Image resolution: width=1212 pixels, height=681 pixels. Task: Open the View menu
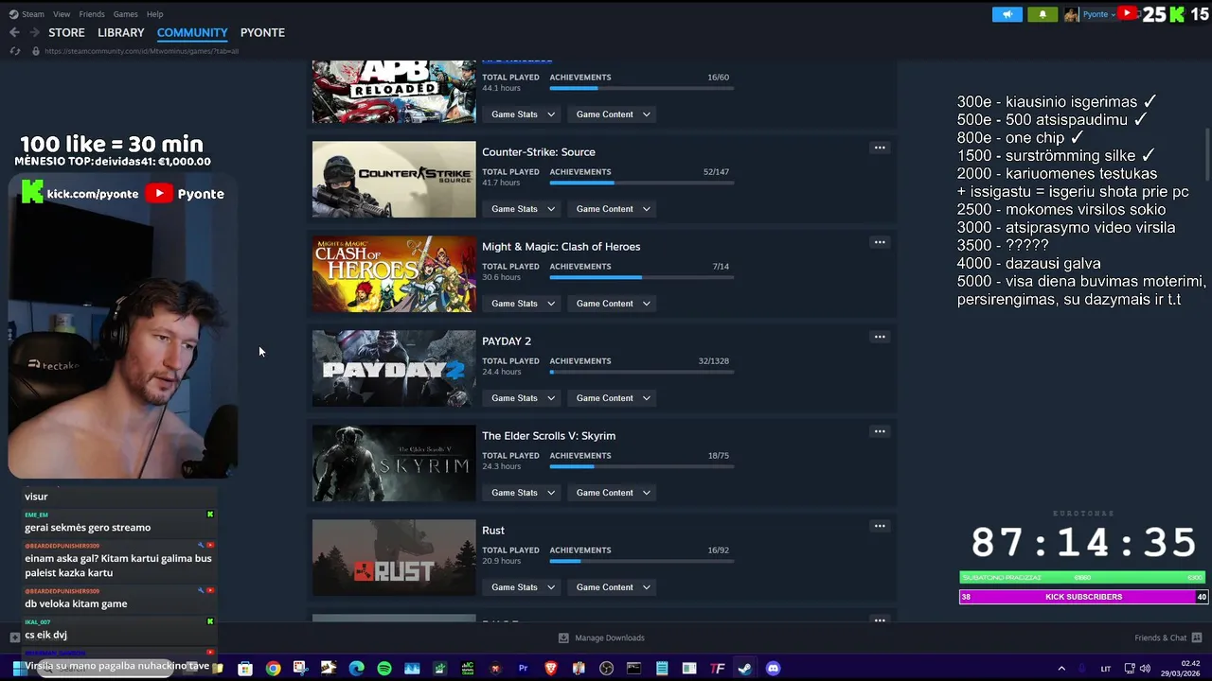62,14
